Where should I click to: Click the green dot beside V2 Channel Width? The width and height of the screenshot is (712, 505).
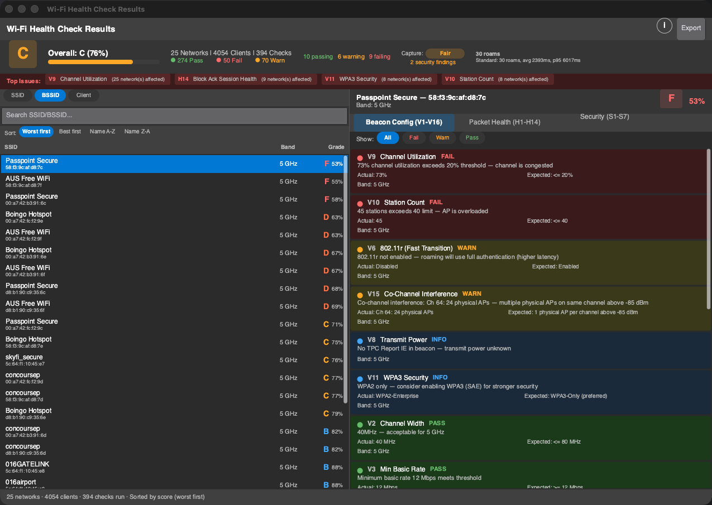pos(360,424)
